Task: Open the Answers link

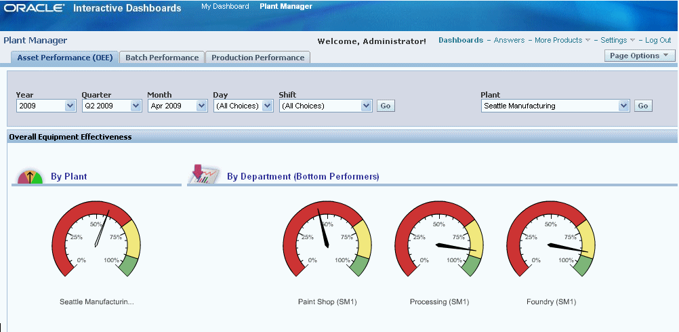Action: (x=510, y=40)
